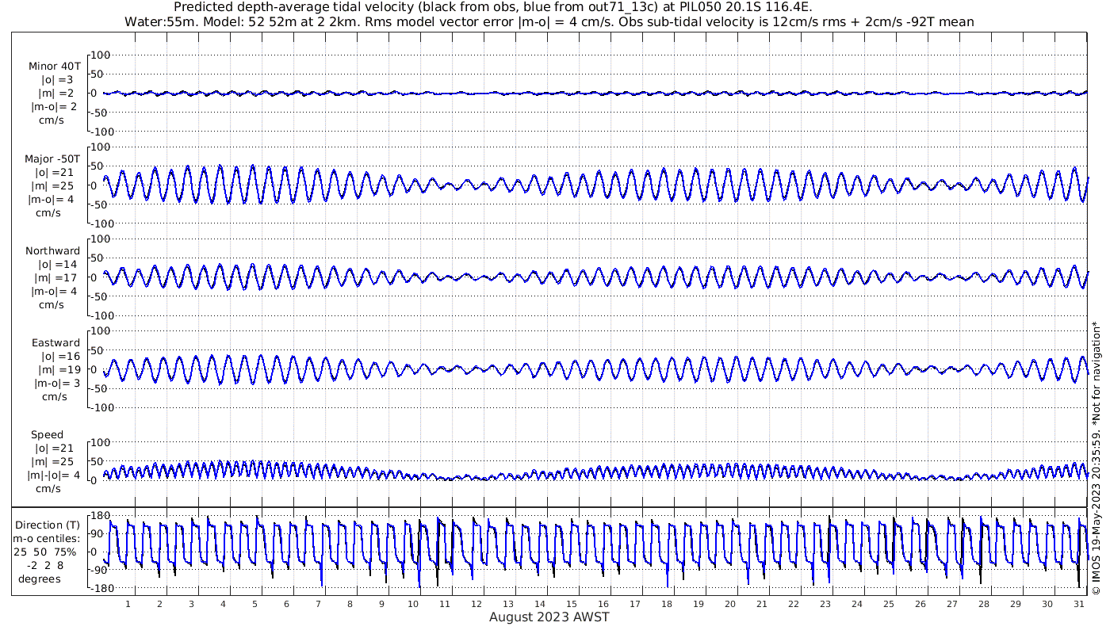Image resolution: width=1110 pixels, height=634 pixels.
Task: Click the '180' tick on Direction axis
Action: [x=99, y=516]
